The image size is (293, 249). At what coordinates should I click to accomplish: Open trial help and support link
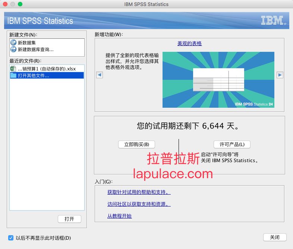tap(139, 192)
